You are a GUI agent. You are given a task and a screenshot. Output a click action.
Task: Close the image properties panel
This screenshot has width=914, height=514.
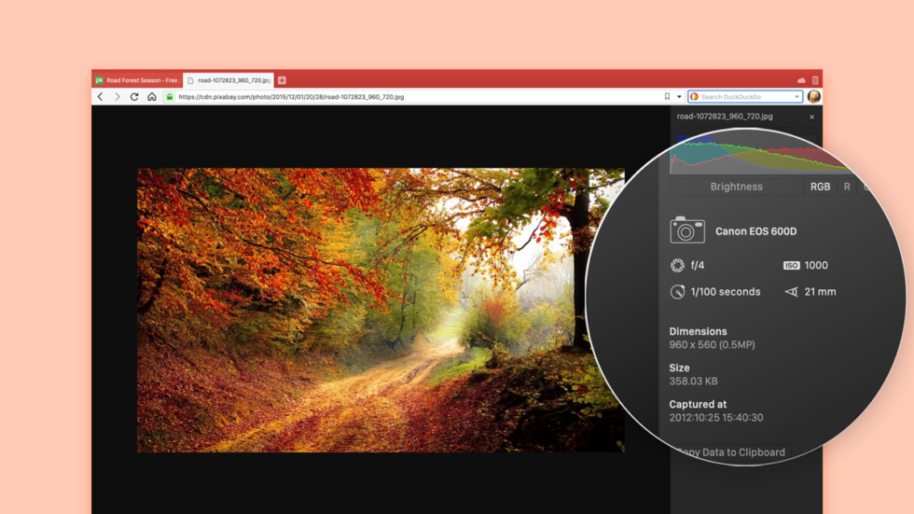tap(811, 118)
